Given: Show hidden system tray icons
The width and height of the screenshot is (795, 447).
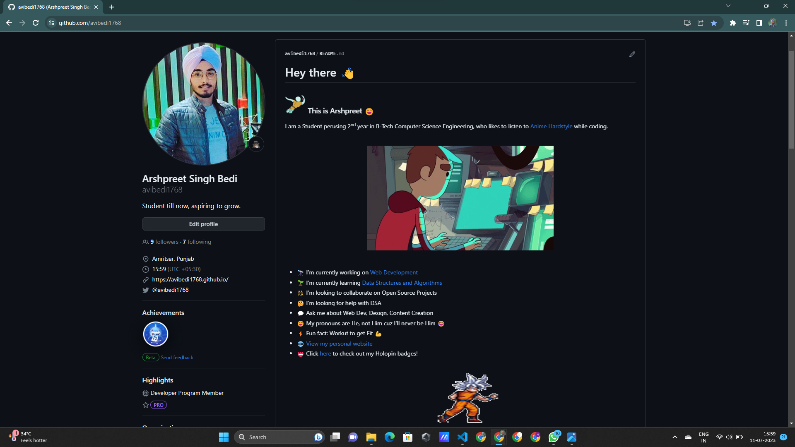Looking at the screenshot, I should 675,437.
